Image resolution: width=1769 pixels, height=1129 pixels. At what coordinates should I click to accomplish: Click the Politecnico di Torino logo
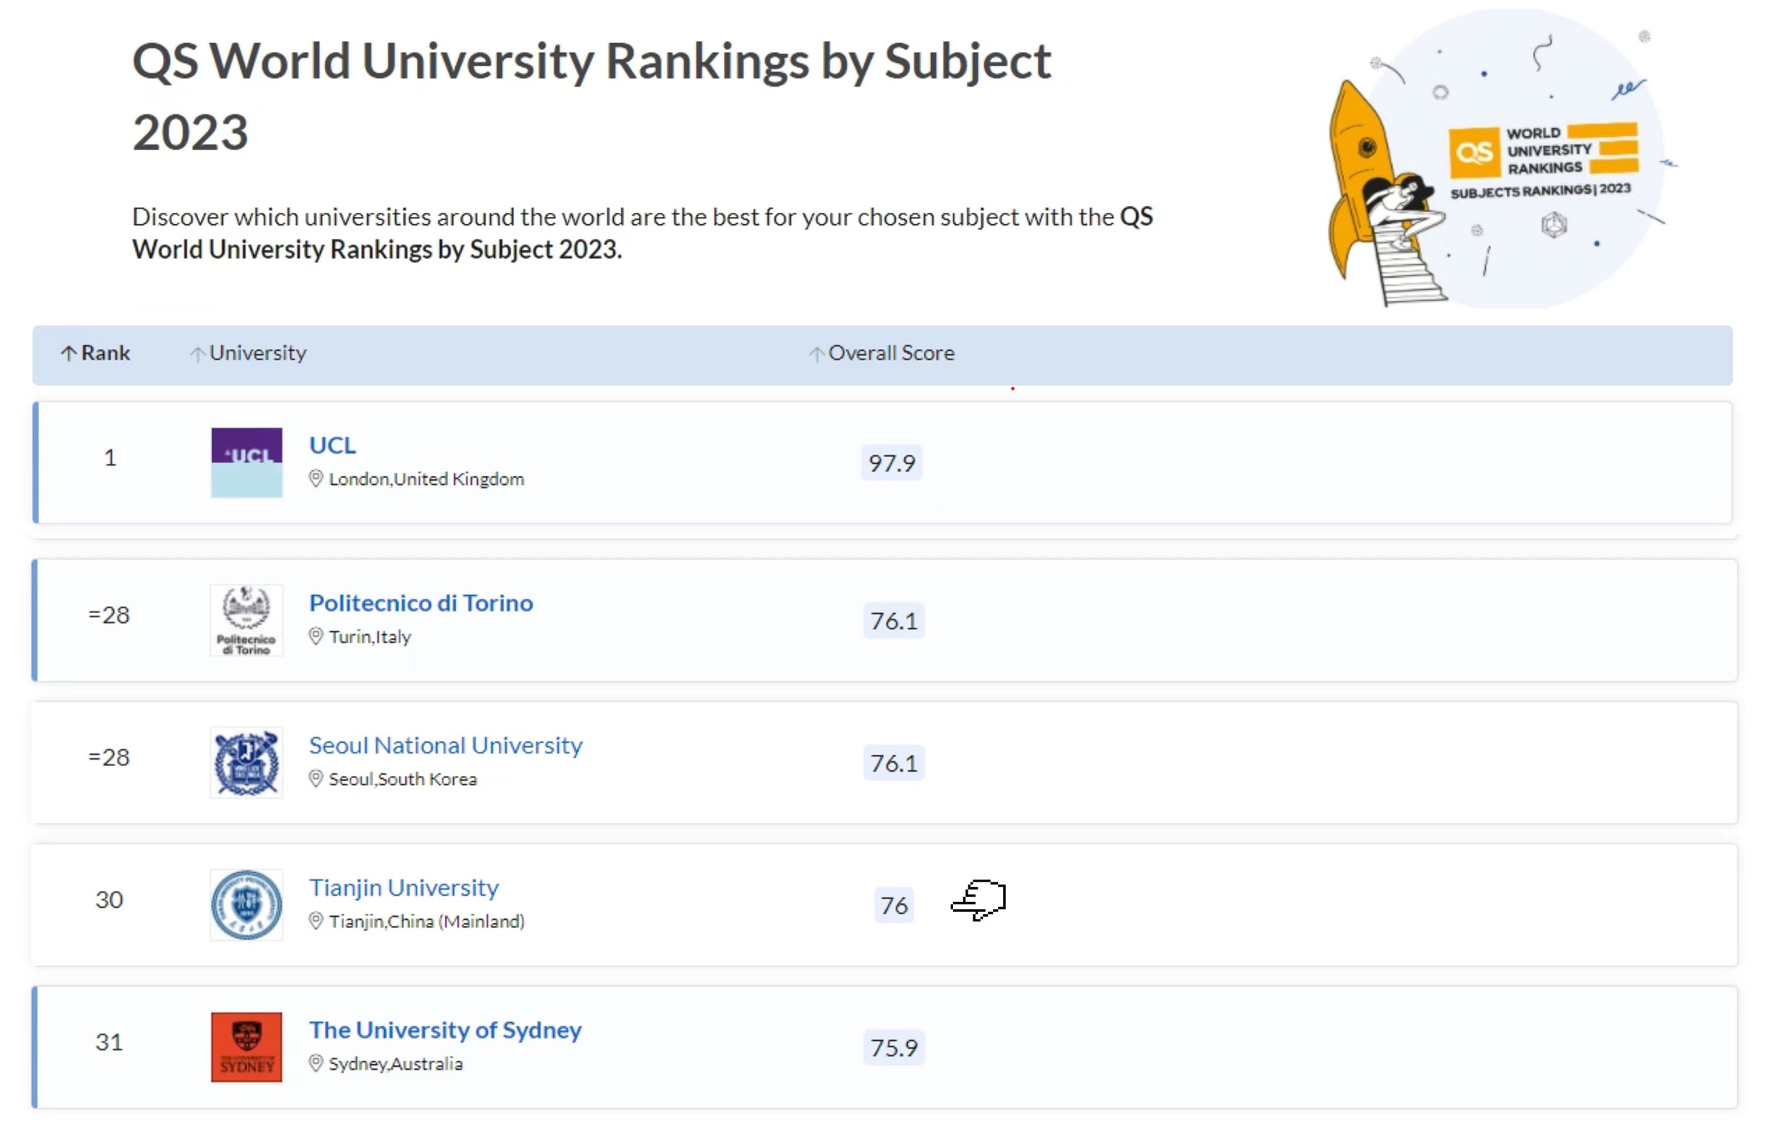[x=246, y=620]
